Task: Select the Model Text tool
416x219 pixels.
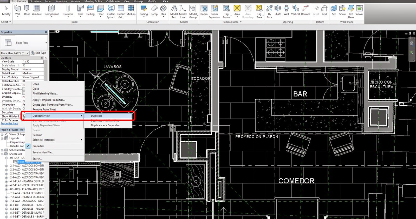Action: click(174, 12)
